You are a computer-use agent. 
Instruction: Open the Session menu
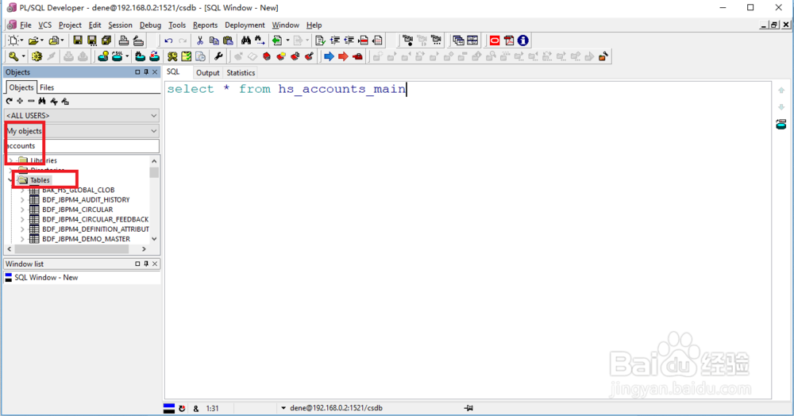click(x=120, y=25)
